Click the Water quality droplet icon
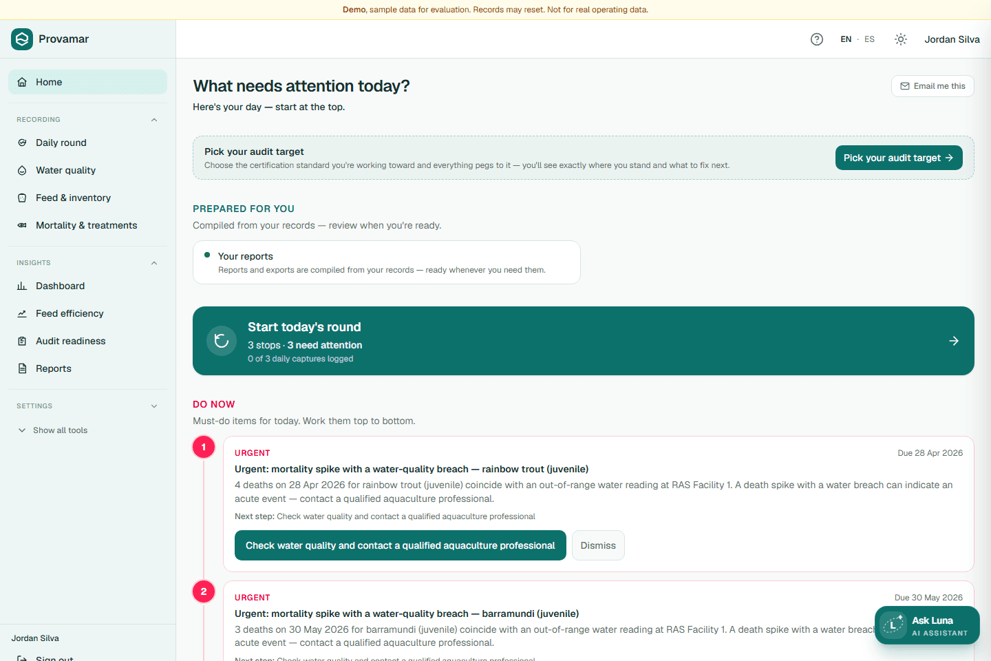 22,170
